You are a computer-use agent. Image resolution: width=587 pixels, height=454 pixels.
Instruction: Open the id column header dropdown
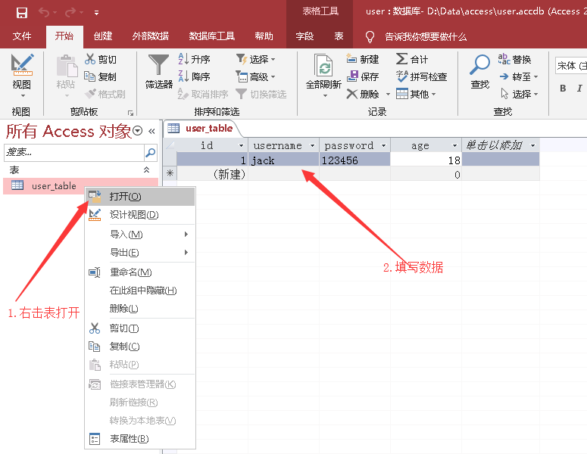241,145
